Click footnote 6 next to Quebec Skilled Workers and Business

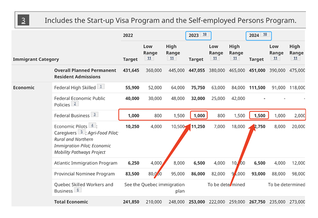(78, 190)
